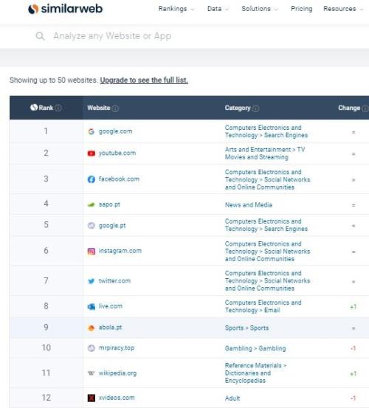Click google.com's Search Engines category link
This screenshot has height=408, width=369.
[266, 131]
